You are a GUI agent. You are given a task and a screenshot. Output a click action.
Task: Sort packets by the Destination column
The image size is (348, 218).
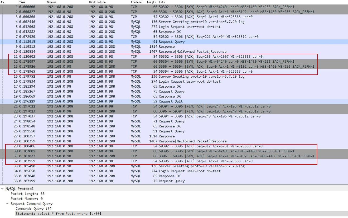click(98, 2)
